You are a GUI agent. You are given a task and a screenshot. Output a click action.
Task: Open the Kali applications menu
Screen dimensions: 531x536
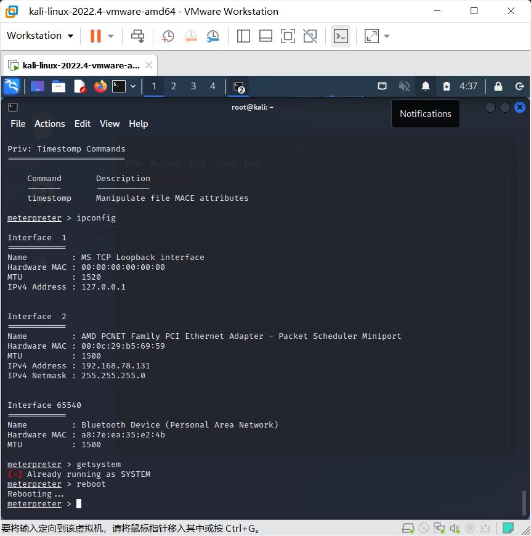12,86
